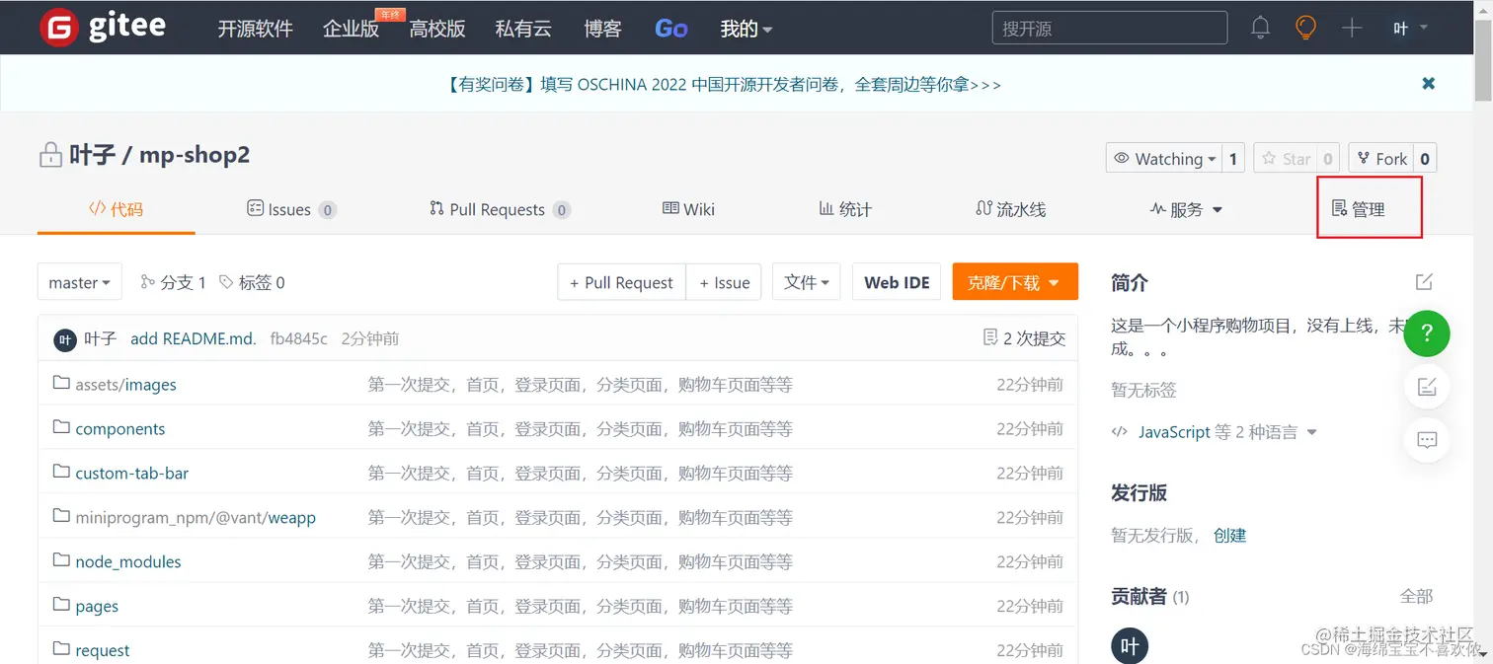Click the edit icon next to 简介

1423,281
